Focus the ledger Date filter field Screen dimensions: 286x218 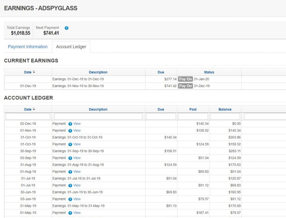28,116
